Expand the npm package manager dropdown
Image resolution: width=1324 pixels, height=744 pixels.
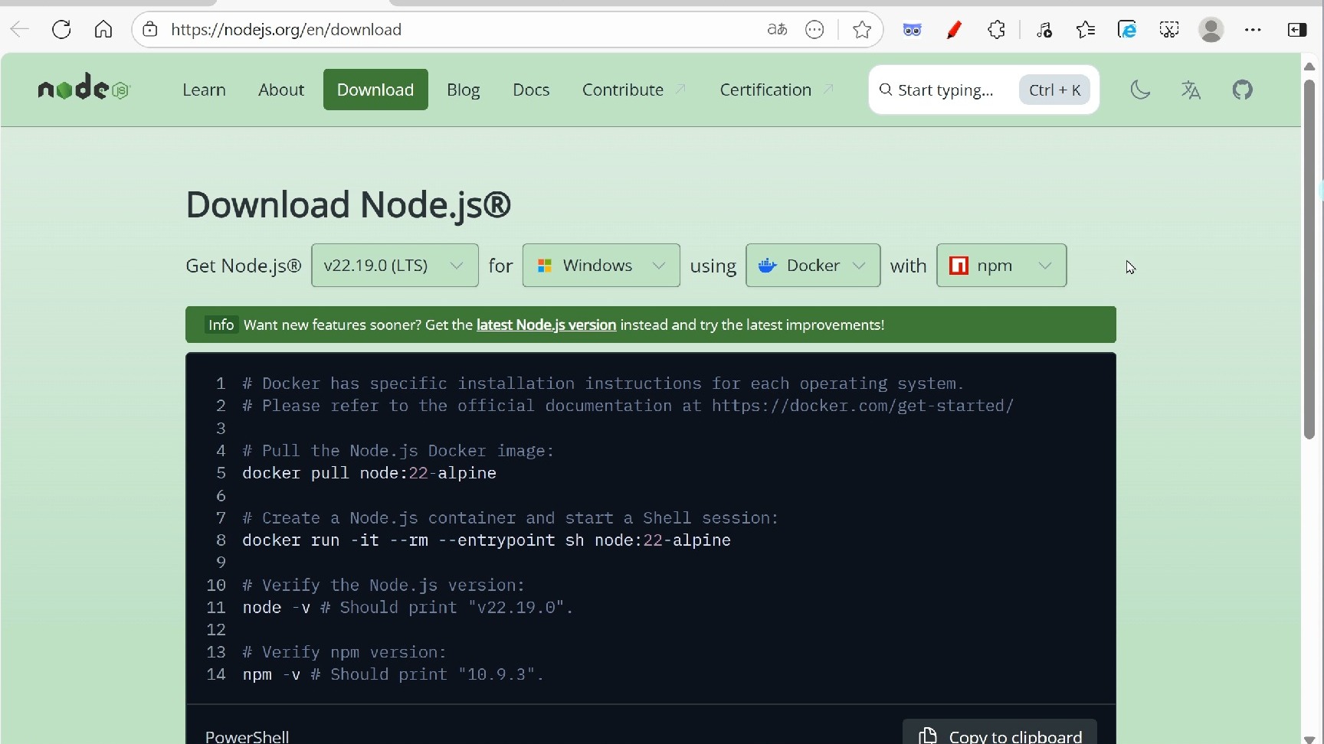1001,266
